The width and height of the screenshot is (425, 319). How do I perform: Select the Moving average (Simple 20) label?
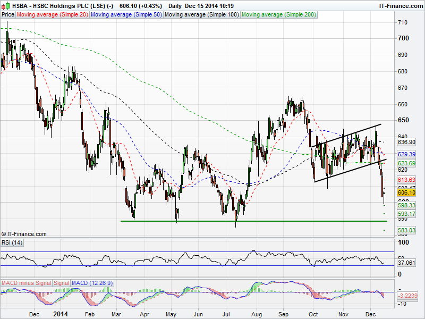52,15
